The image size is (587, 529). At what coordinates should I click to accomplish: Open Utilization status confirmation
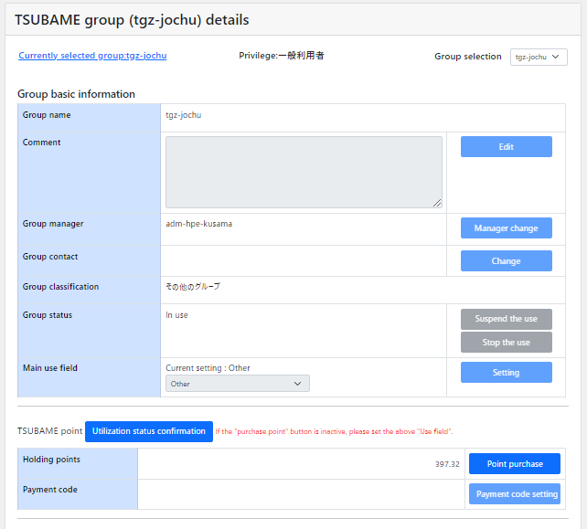149,431
